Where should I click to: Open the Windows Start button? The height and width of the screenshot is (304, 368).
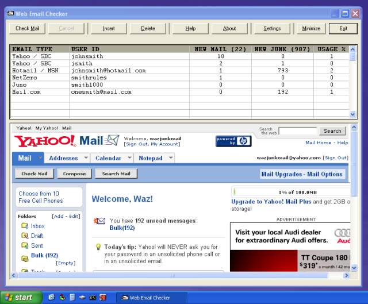click(x=21, y=298)
